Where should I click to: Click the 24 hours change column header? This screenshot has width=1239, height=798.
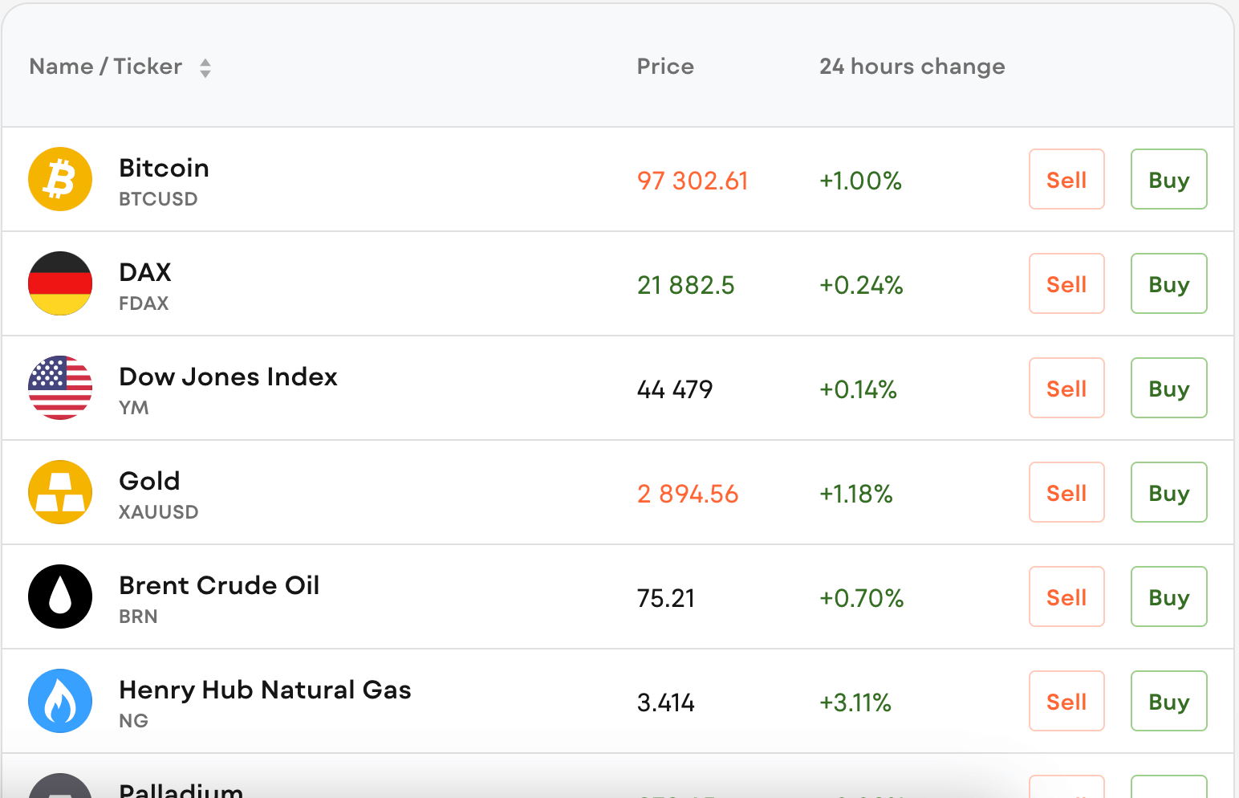click(x=912, y=67)
